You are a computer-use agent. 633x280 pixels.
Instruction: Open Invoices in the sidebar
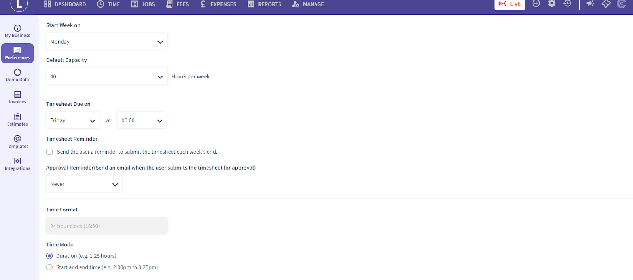17,98
